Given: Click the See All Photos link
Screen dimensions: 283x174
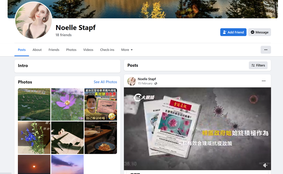Looking at the screenshot, I should [x=105, y=82].
